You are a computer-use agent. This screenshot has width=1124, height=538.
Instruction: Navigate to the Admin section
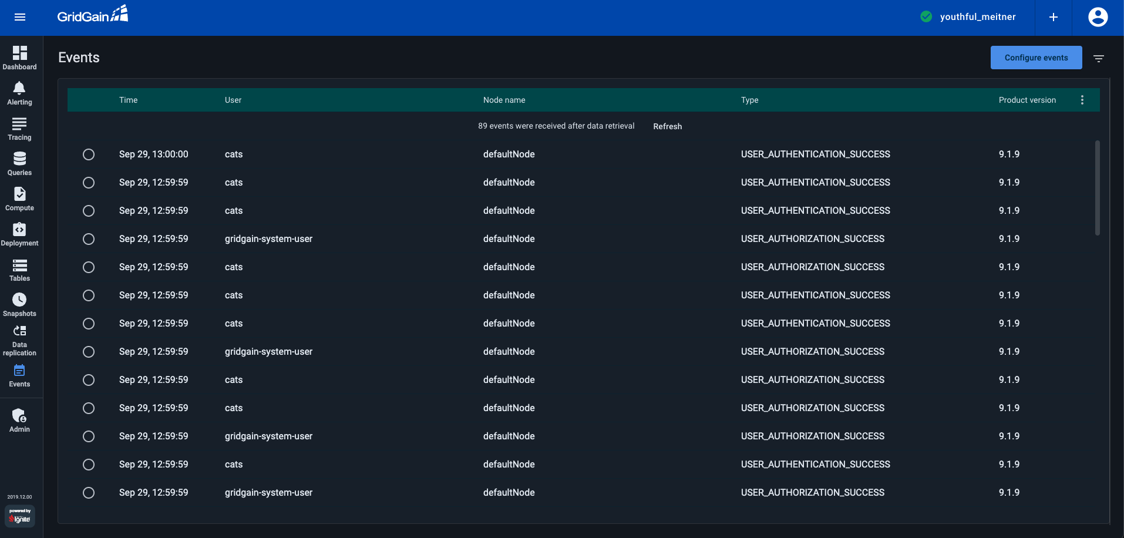point(19,420)
